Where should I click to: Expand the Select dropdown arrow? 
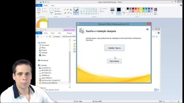click(x=51, y=14)
